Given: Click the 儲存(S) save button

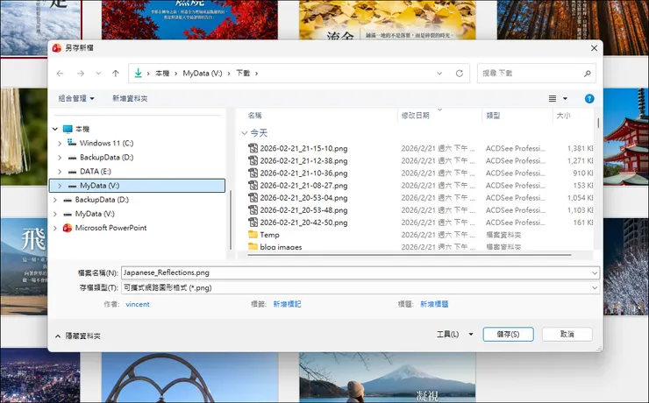Looking at the screenshot, I should click(508, 334).
